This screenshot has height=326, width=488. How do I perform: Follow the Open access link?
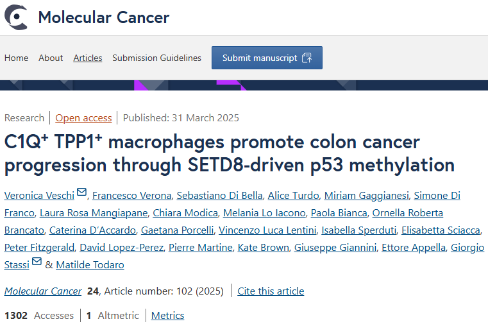tap(83, 118)
